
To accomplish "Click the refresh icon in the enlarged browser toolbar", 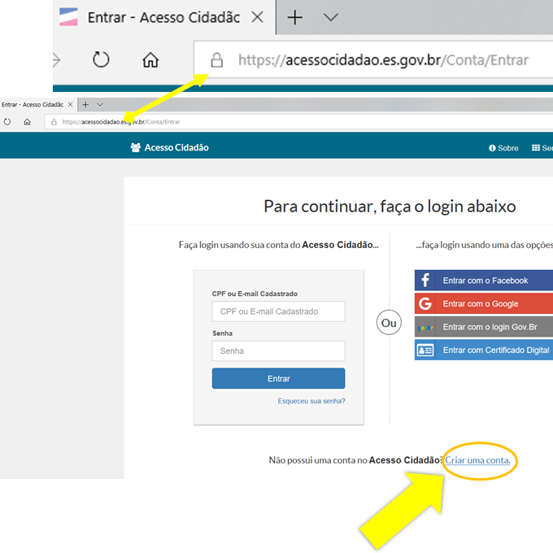I will coord(101,59).
